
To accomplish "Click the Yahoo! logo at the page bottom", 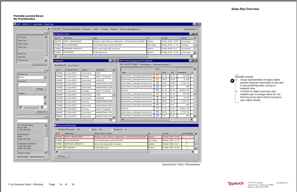I will coord(235,182).
